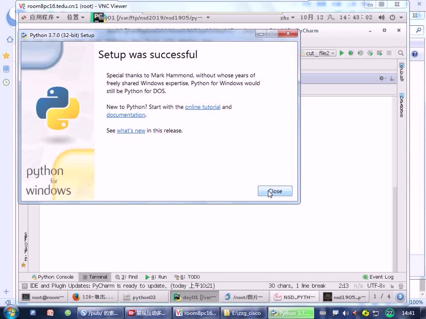Switch to the Terminal tab
This screenshot has height=319, width=426.
(95, 277)
